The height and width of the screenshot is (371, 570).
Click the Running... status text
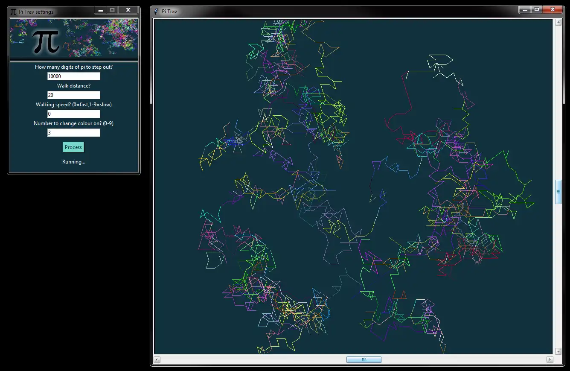click(x=74, y=162)
